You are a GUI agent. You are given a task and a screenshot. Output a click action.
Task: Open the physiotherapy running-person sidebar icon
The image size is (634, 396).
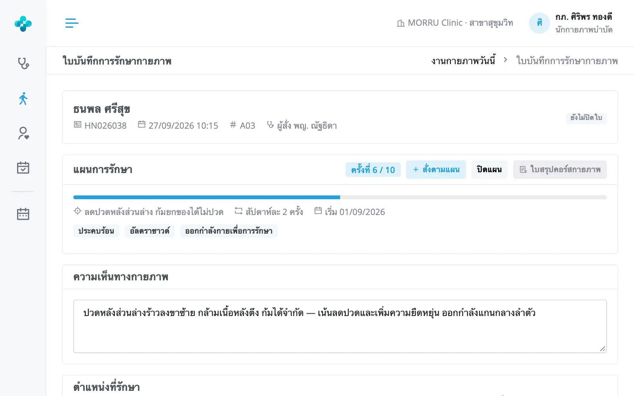pyautogui.click(x=23, y=98)
